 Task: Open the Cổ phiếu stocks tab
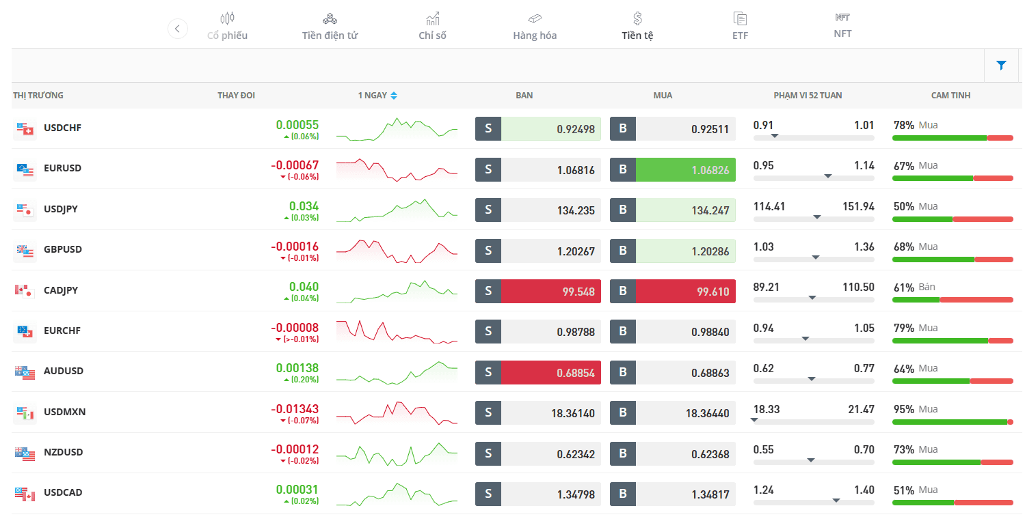(227, 27)
